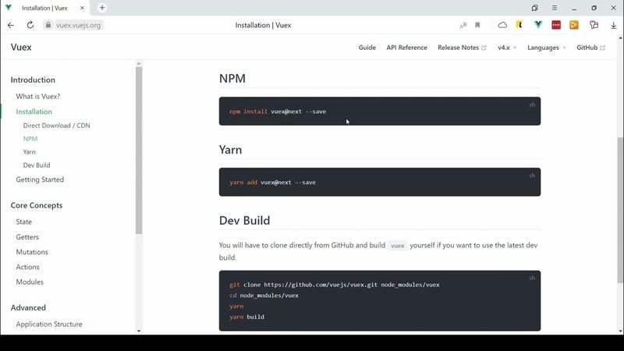
Task: Click the Yarn section heading
Action: (x=230, y=150)
